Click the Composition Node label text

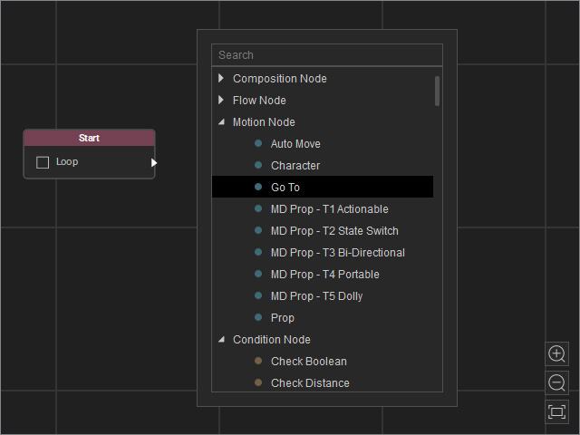[x=280, y=79]
